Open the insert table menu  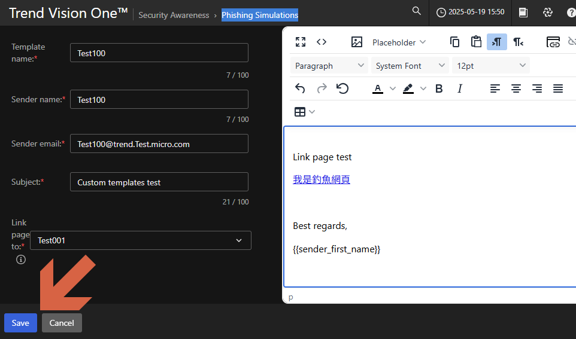[304, 112]
